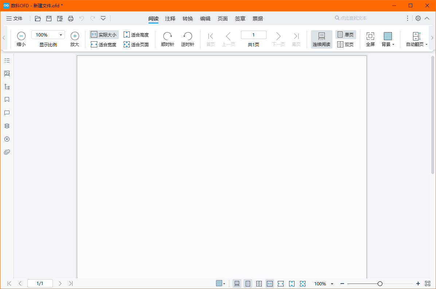Open the document outline panel
This screenshot has height=289, width=436.
(x=7, y=60)
